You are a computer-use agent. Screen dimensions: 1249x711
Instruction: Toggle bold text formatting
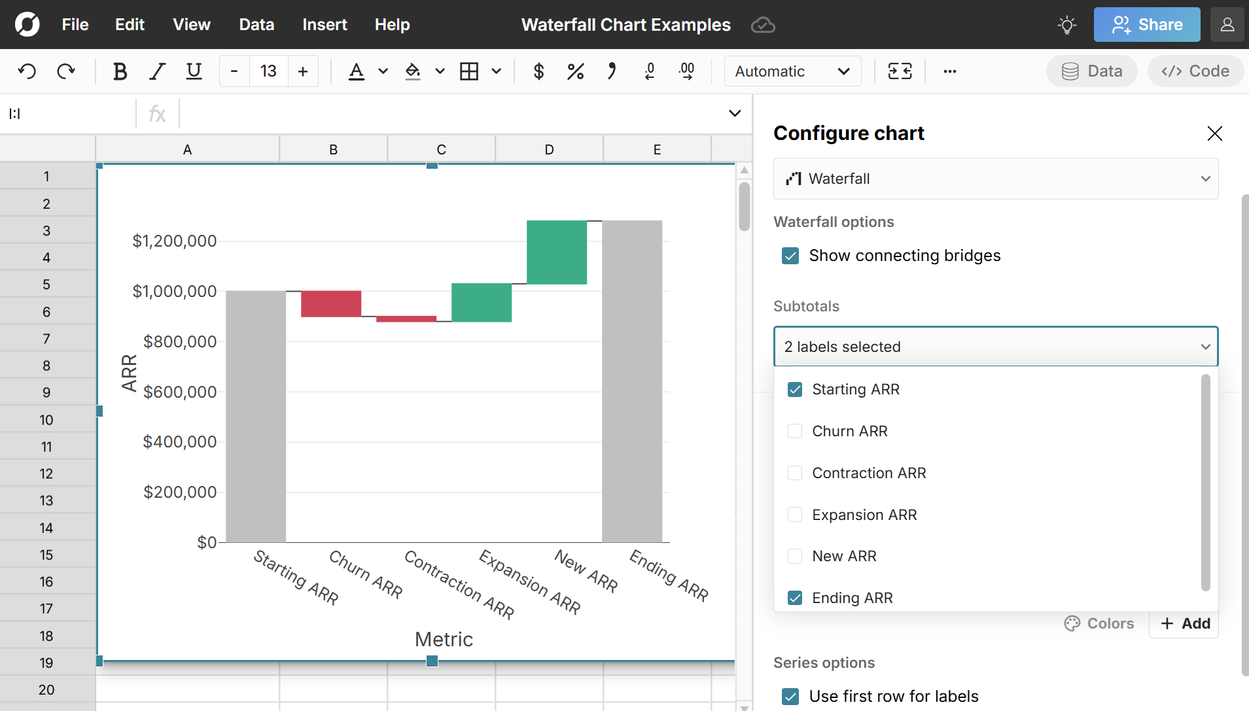[x=120, y=71]
